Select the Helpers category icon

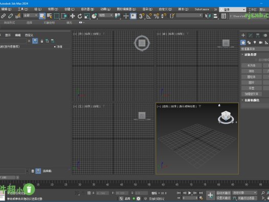pos(266,43)
